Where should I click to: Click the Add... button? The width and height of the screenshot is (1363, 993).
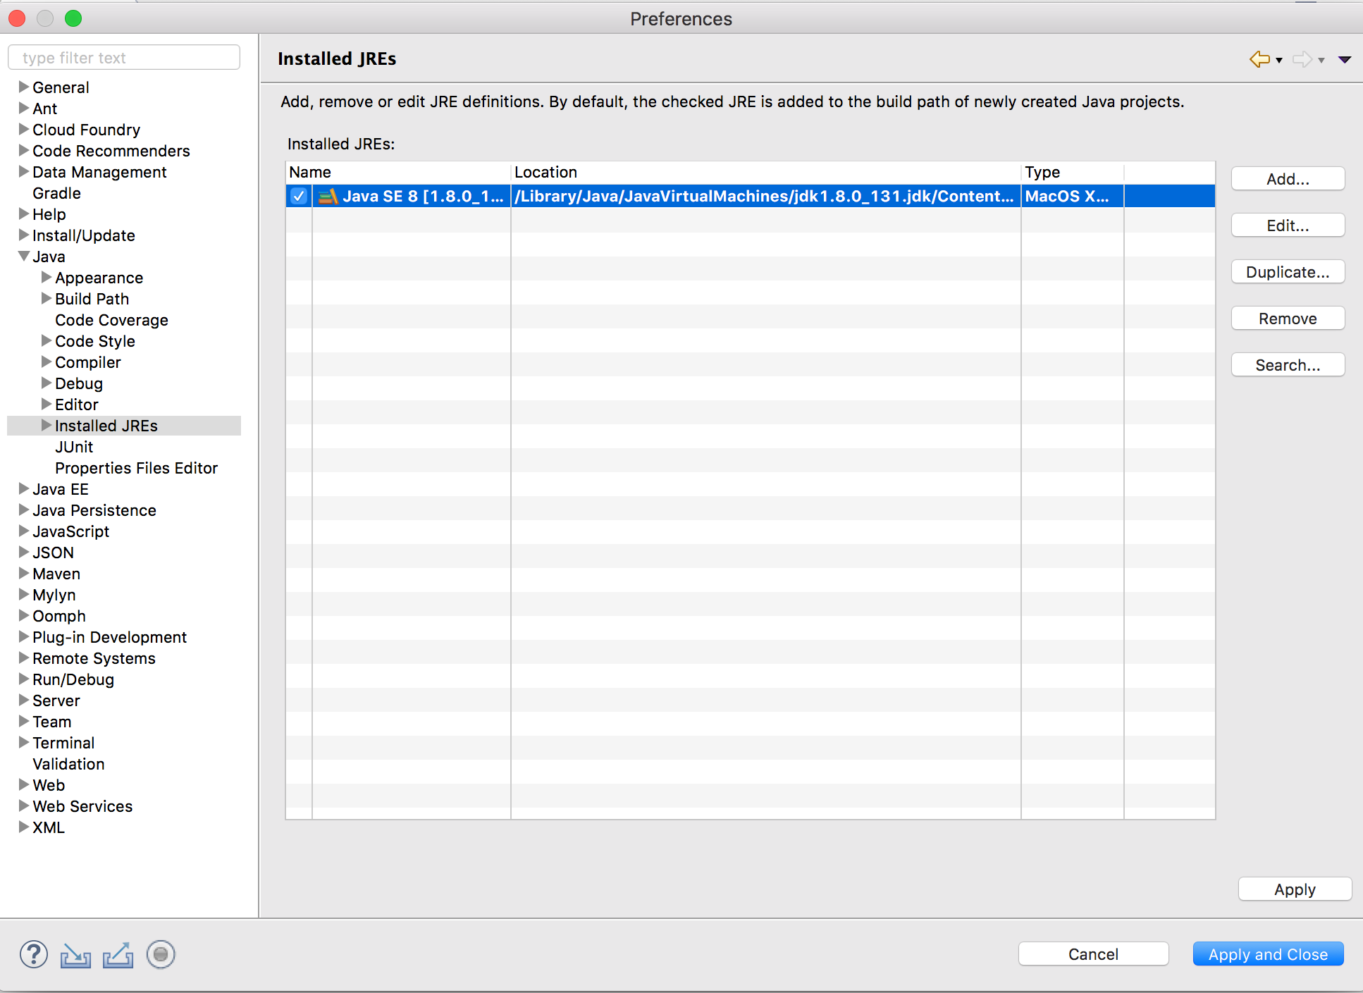(1288, 179)
